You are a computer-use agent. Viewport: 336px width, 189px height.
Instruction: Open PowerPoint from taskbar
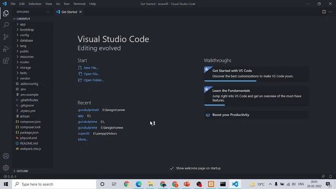187,184
